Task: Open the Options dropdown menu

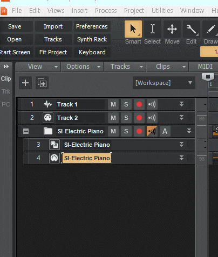Action: click(x=82, y=67)
